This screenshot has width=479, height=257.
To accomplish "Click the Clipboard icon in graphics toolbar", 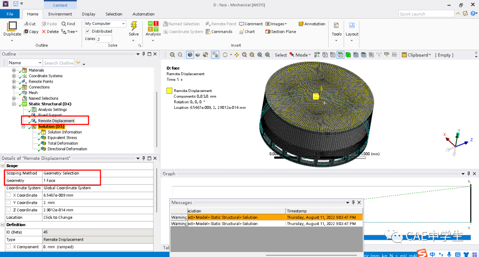I will click(x=404, y=55).
